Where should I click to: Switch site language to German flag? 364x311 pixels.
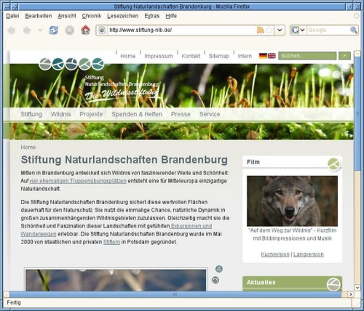263,56
